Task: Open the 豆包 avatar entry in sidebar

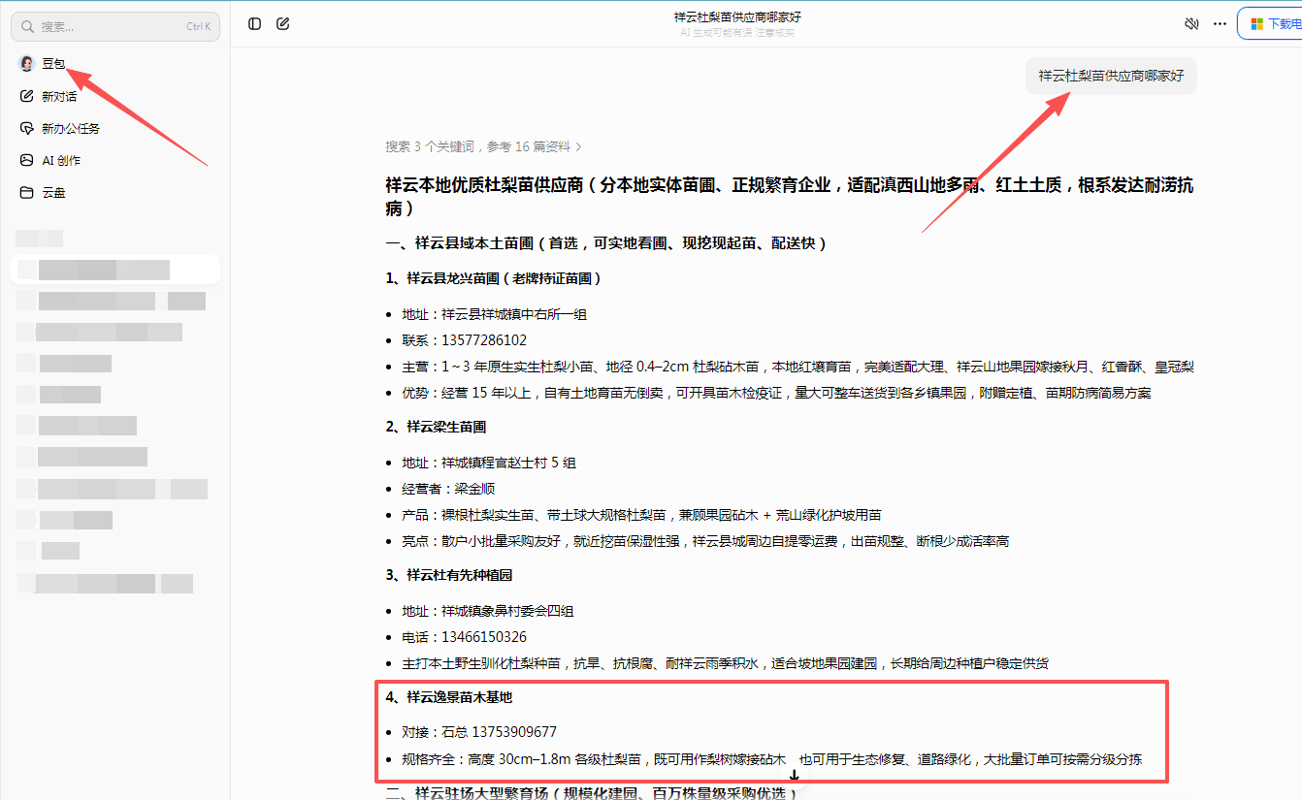Action: (x=43, y=64)
